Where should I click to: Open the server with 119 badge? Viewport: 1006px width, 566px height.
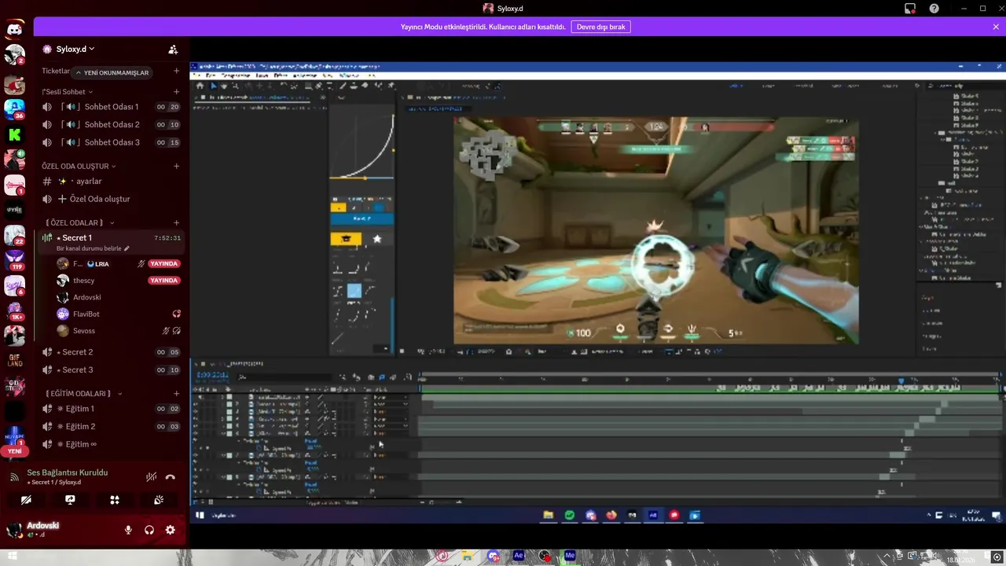14,259
